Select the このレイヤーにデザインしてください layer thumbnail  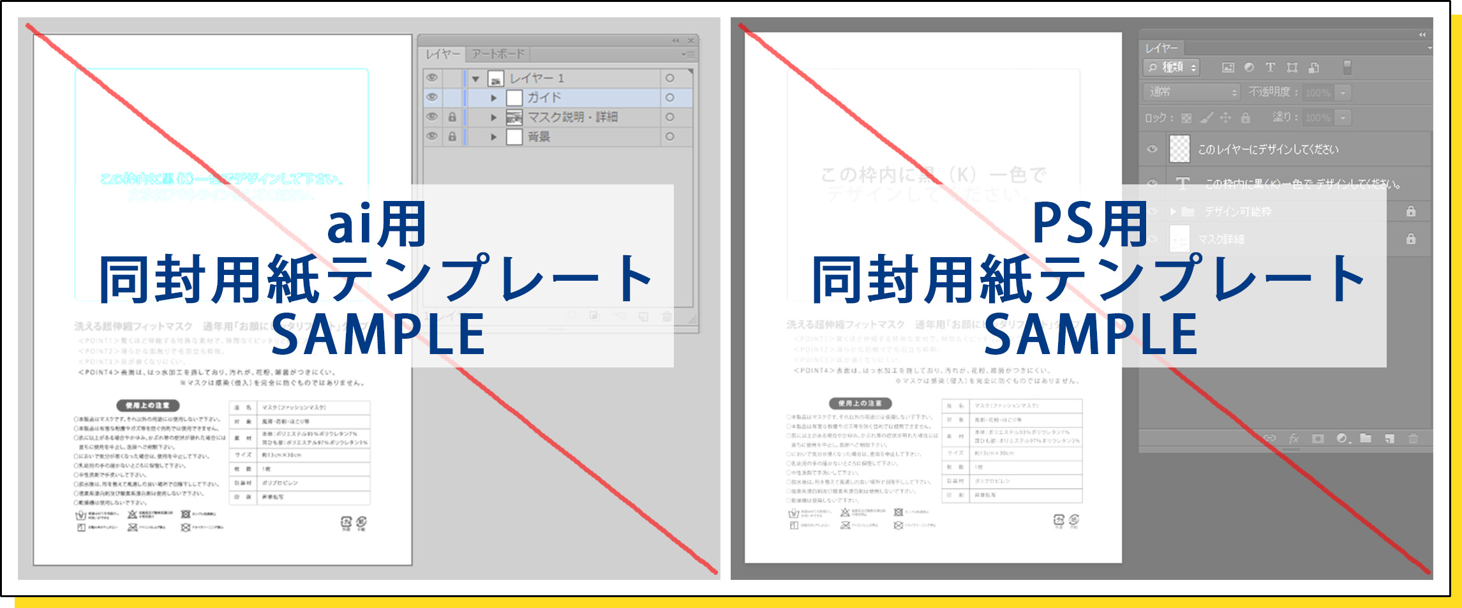1179,149
